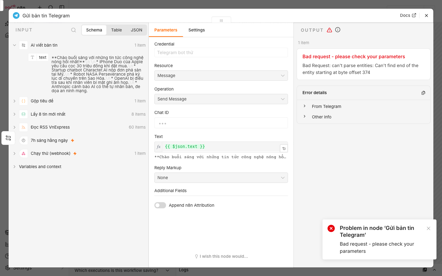Switch to Schema view
Screen dimensions: 442x276
pos(94,30)
